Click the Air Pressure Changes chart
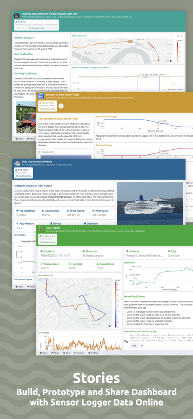The height and width of the screenshot is (419, 193). (144, 125)
